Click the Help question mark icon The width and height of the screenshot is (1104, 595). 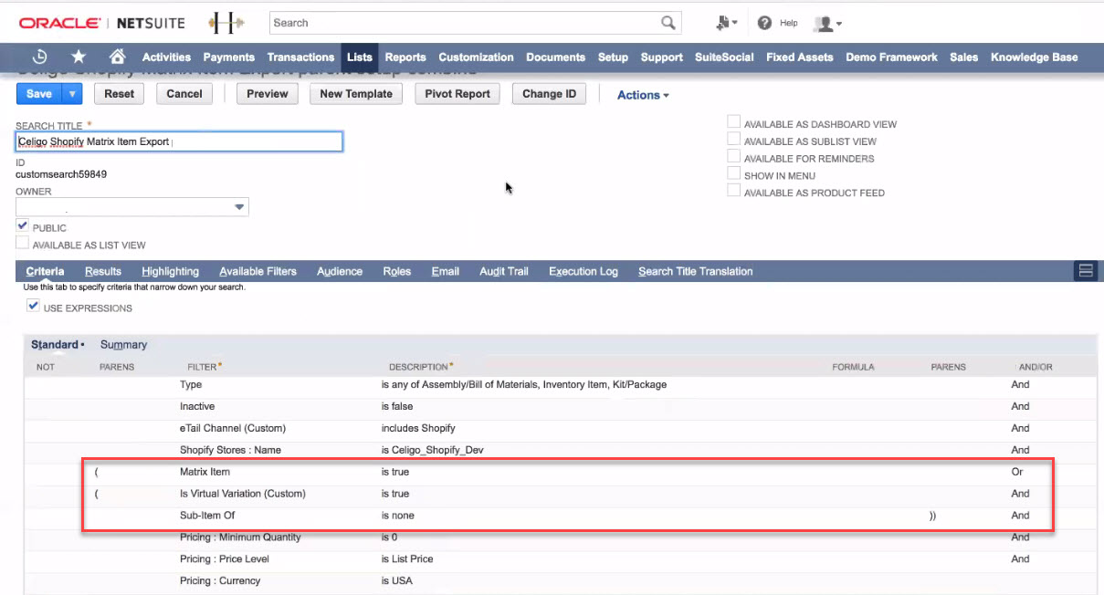765,23
